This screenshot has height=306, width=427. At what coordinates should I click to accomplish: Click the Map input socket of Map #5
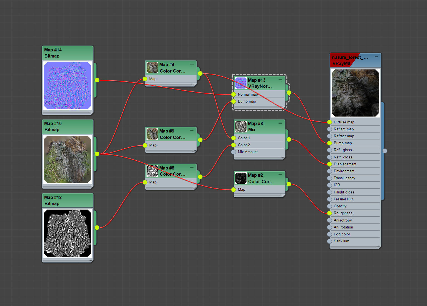(145, 182)
